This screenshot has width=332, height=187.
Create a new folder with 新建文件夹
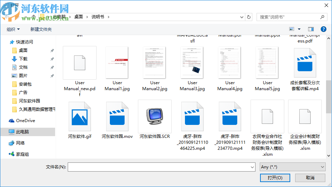41,29
